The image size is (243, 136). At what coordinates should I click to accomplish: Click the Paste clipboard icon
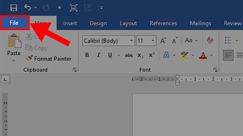point(14,41)
